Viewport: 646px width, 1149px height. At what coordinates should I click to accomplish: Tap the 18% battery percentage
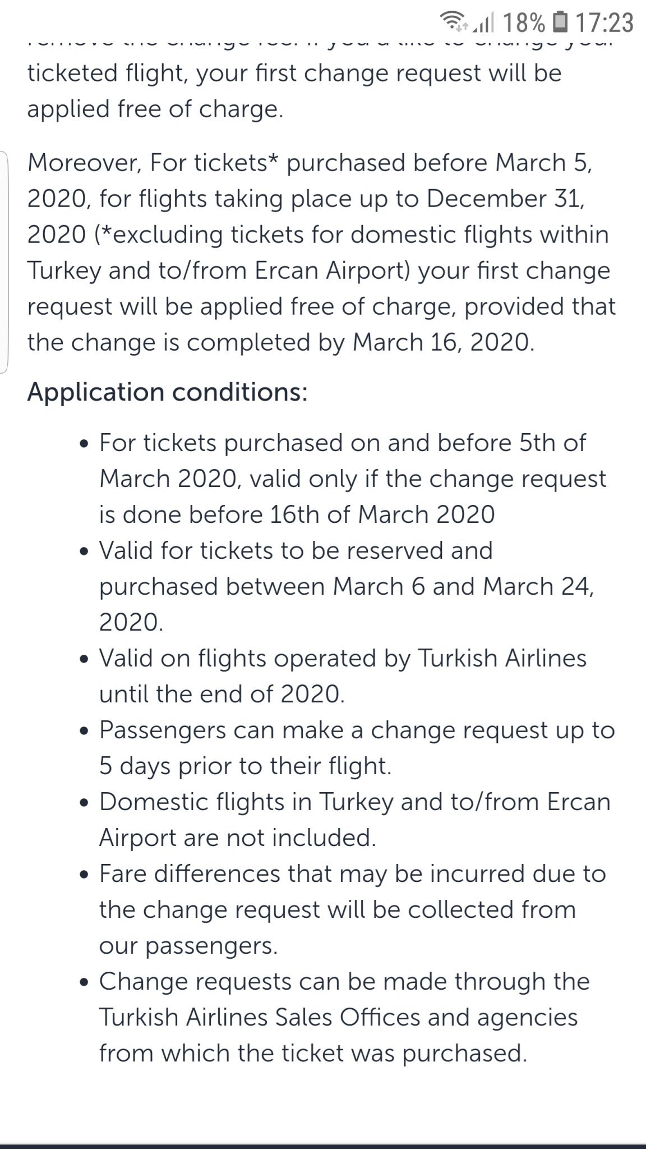524,23
